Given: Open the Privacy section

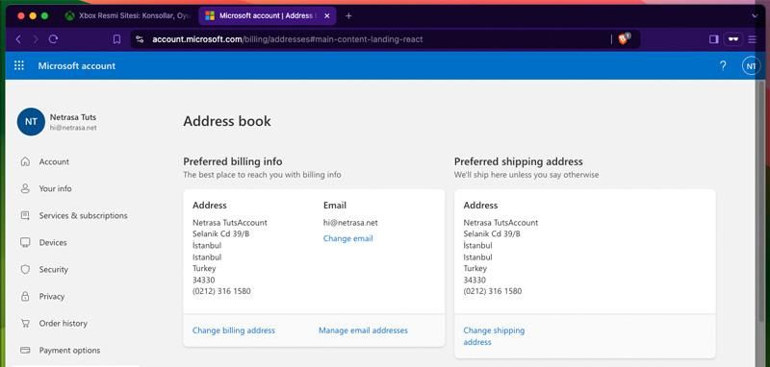Looking at the screenshot, I should point(52,297).
